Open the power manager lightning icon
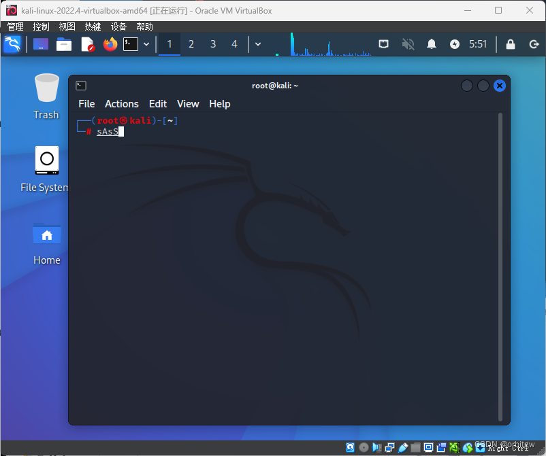The width and height of the screenshot is (546, 456). (454, 44)
